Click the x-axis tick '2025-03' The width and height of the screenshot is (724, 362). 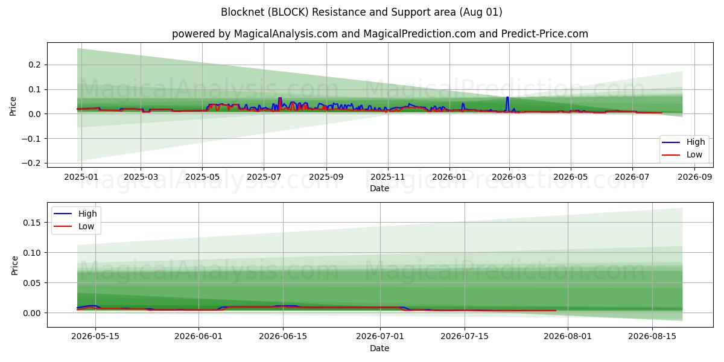(141, 177)
